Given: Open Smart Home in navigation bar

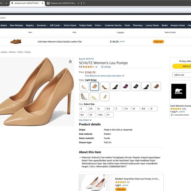Looking at the screenshot, I should click(70, 25).
